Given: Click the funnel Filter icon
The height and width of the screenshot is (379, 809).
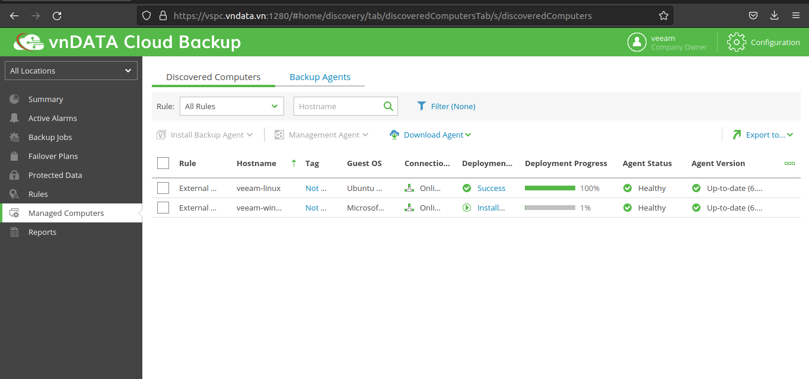Looking at the screenshot, I should click(422, 106).
